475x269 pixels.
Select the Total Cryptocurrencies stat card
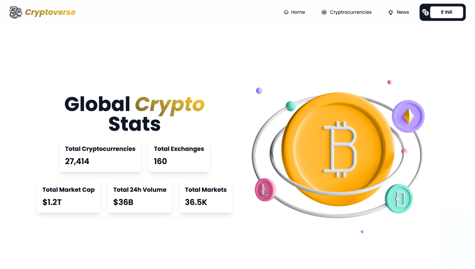100,156
